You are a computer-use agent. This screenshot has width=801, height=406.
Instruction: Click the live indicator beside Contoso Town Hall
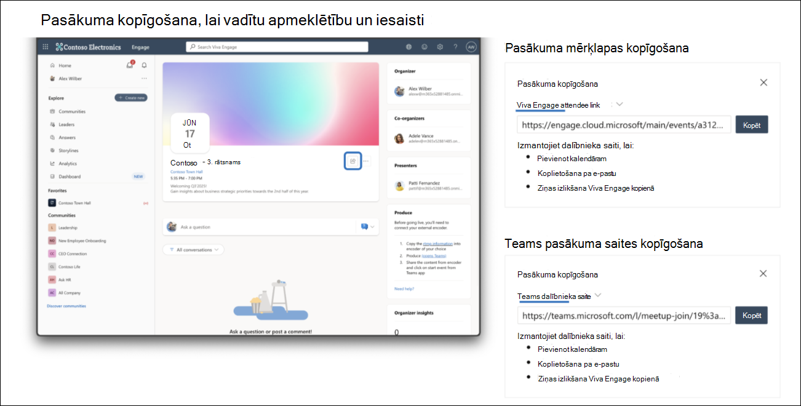point(146,203)
